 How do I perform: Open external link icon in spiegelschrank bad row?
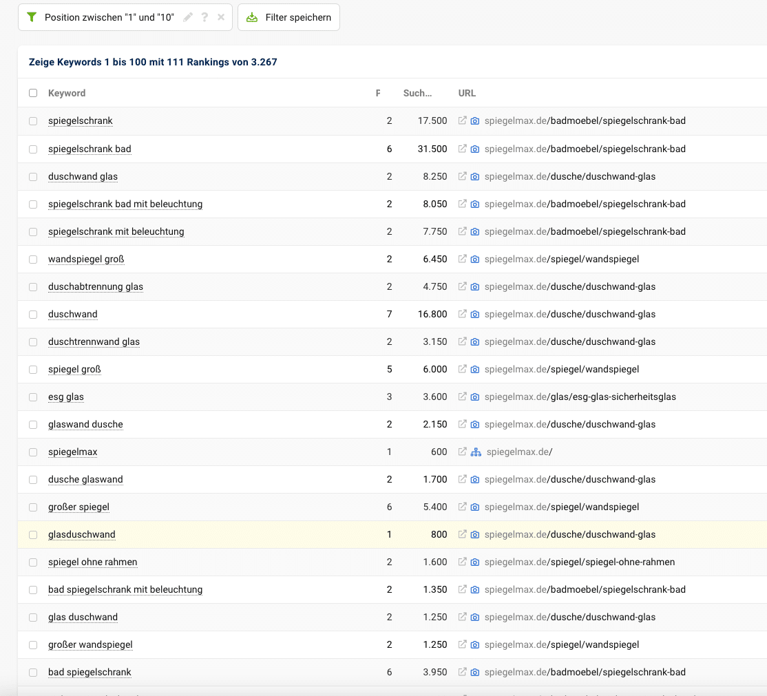pyautogui.click(x=462, y=148)
